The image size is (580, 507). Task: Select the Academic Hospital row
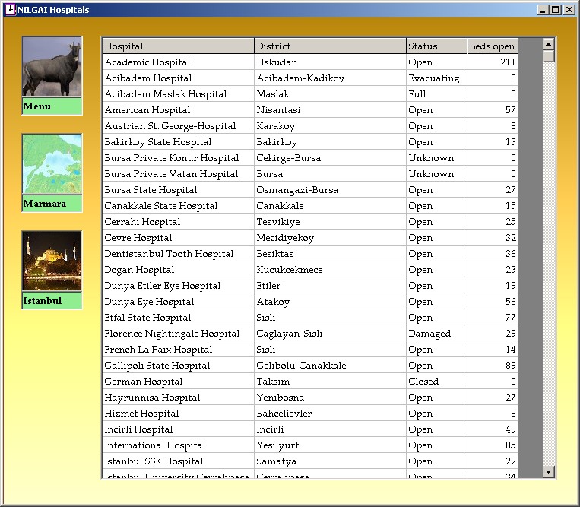pyautogui.click(x=147, y=62)
